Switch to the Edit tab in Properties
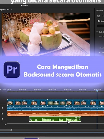This screenshot has width=104, height=139. 99,16
